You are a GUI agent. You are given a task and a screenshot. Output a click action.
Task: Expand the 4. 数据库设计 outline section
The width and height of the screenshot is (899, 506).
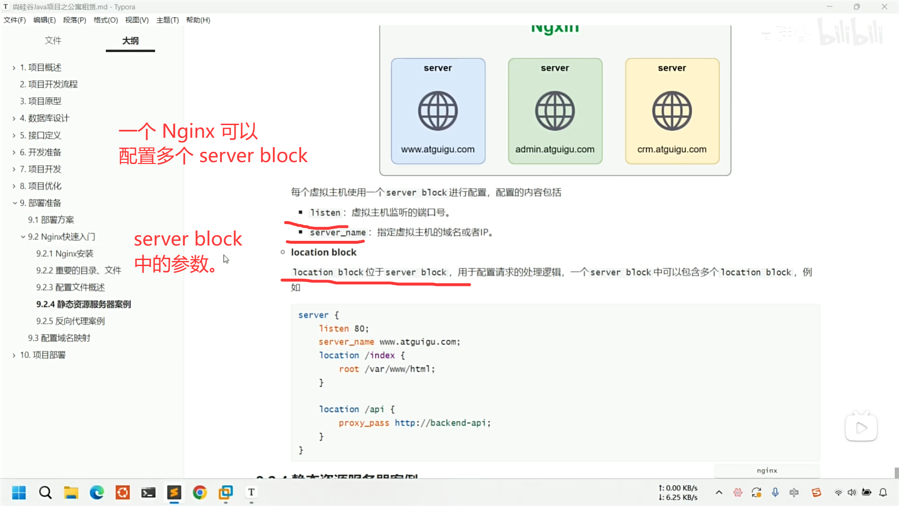tap(15, 118)
